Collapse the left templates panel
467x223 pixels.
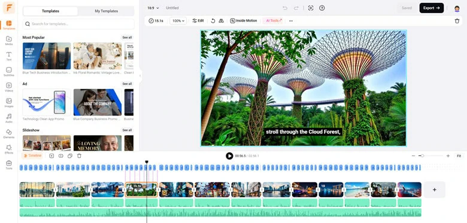point(140,76)
